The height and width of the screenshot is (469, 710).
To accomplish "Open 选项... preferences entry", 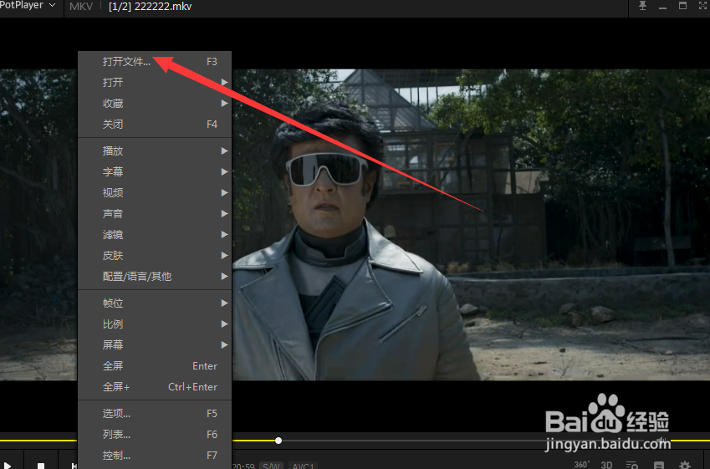I will (155, 413).
